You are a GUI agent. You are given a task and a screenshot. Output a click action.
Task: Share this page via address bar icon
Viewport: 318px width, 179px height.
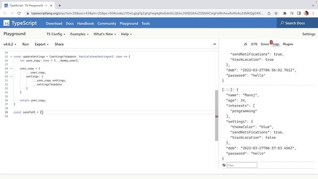click(269, 13)
